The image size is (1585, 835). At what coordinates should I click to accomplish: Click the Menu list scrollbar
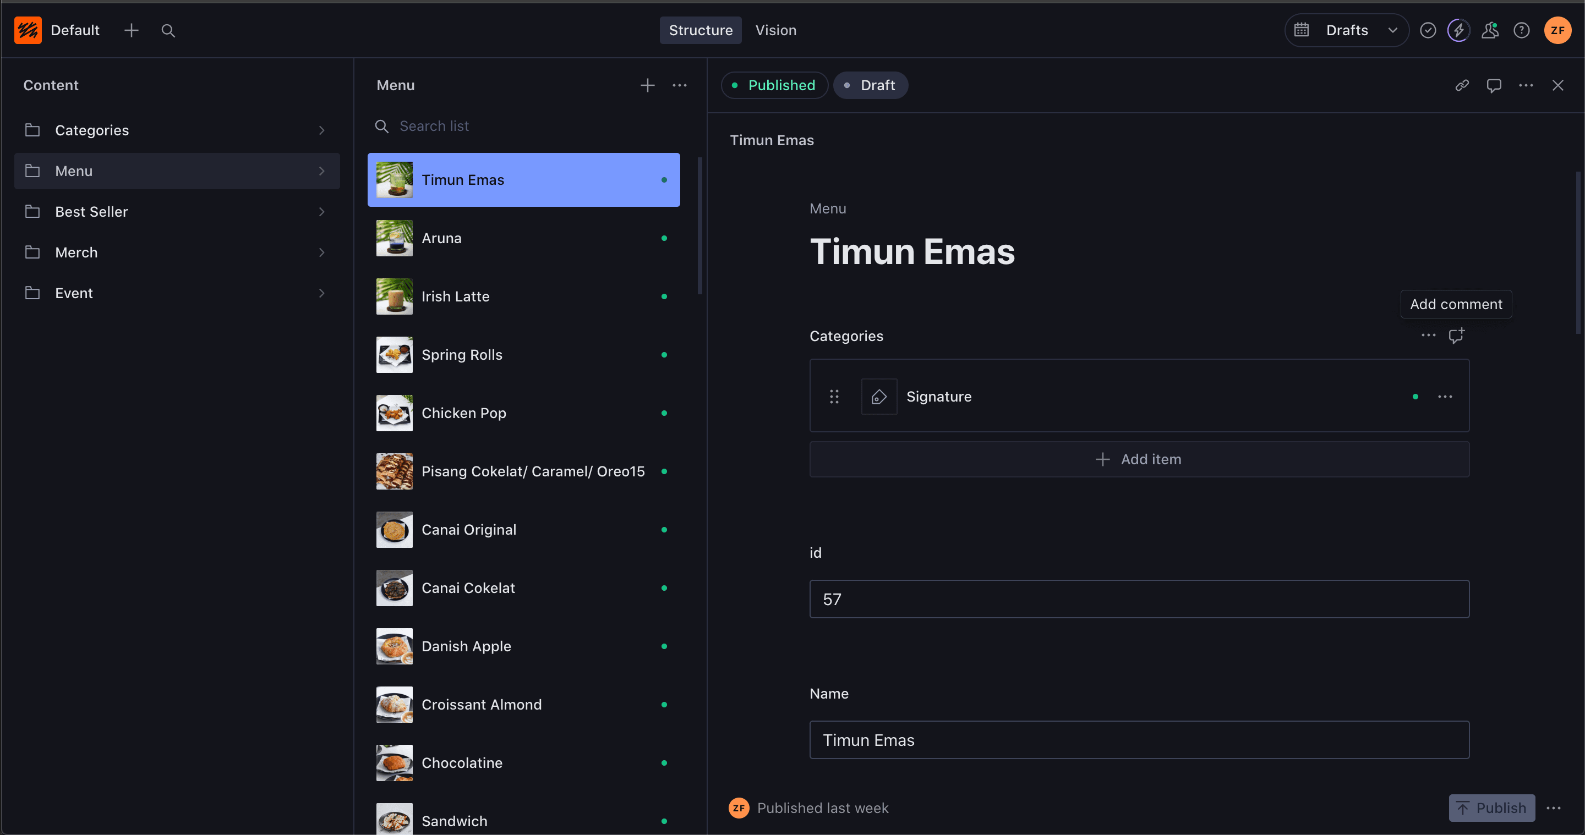pos(699,226)
